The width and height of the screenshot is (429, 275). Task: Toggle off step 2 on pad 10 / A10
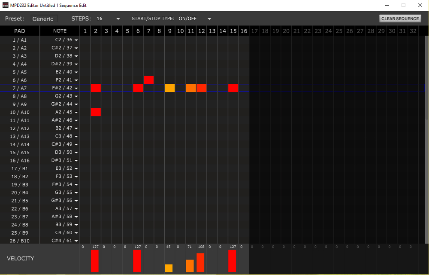click(96, 112)
